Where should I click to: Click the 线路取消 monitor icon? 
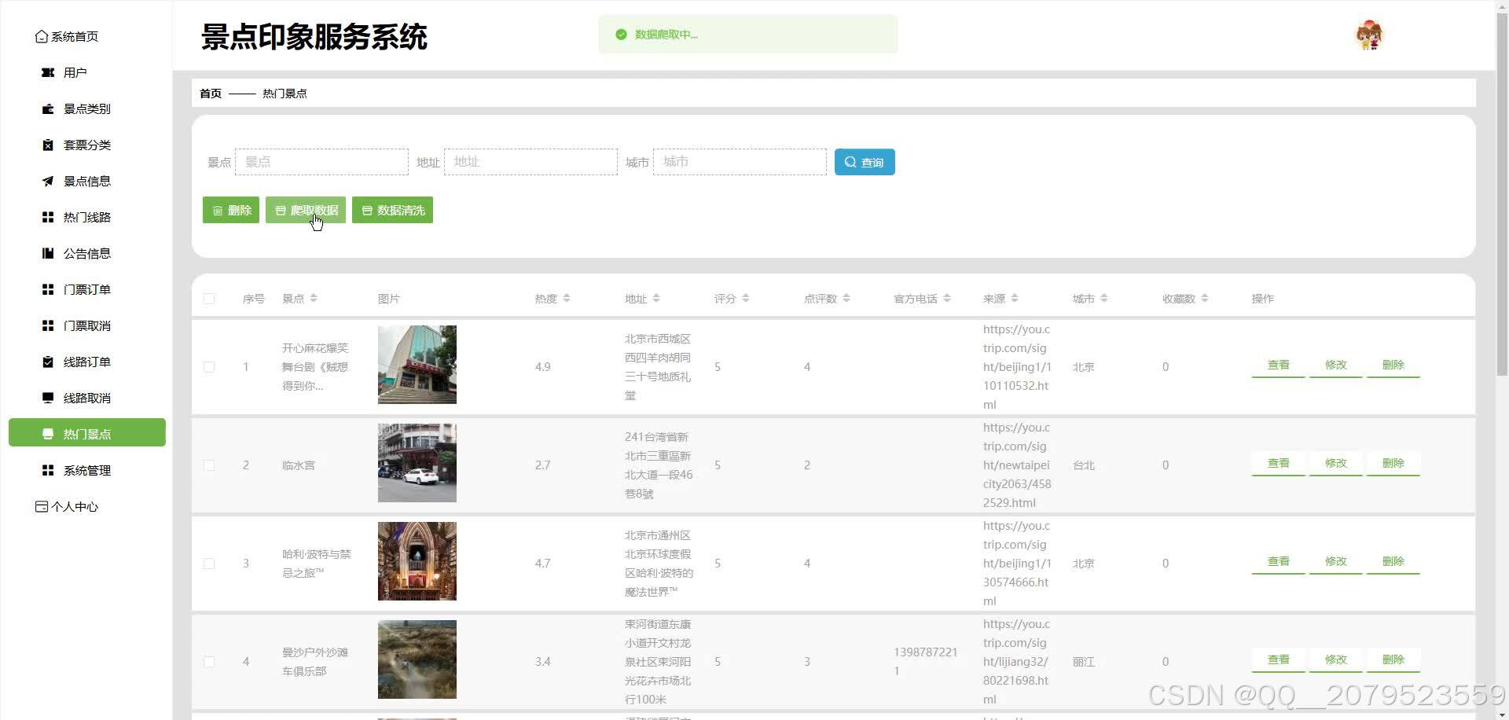(48, 399)
